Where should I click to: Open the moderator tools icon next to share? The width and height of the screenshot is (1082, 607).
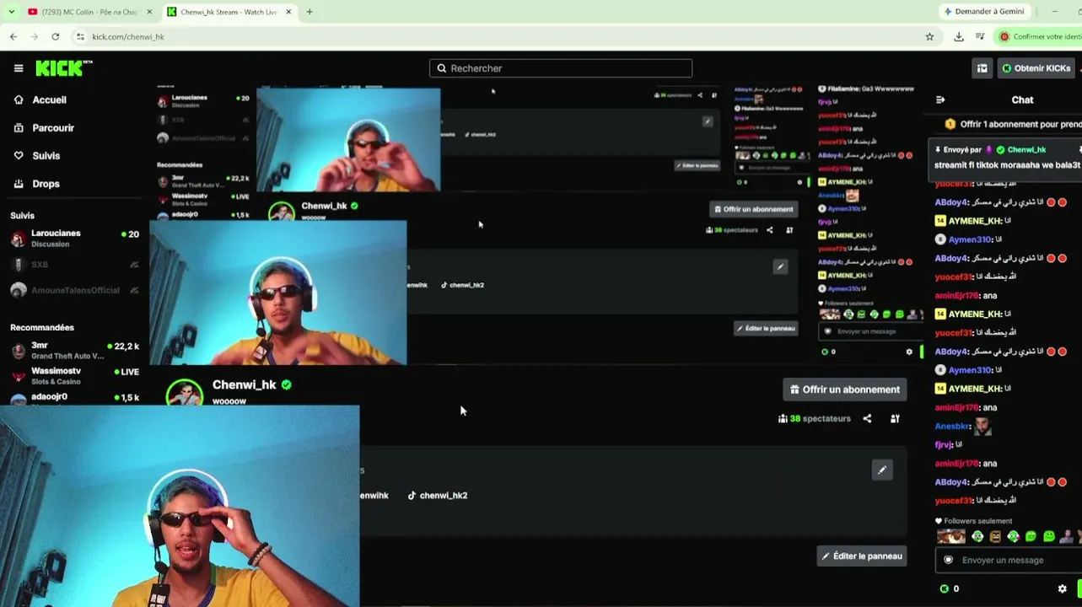tap(895, 418)
